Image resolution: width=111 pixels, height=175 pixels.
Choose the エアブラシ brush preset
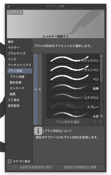pyautogui.click(x=73, y=96)
